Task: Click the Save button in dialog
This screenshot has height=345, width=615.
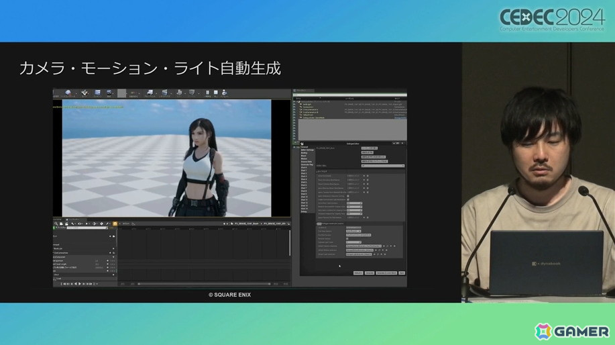Action: tap(402, 273)
